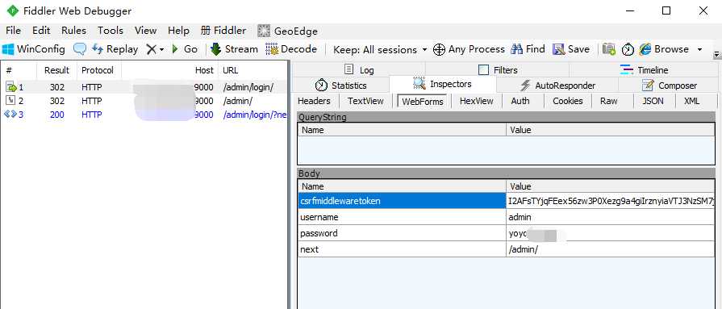Screen dimensions: 722x309
Task: Select session 2 /admin/ row
Action: click(x=144, y=101)
